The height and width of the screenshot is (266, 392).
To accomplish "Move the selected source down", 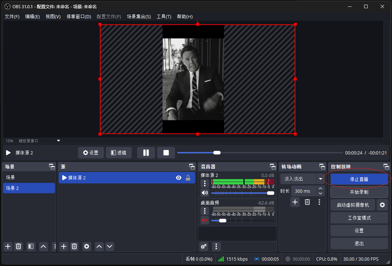I will pyautogui.click(x=110, y=246).
